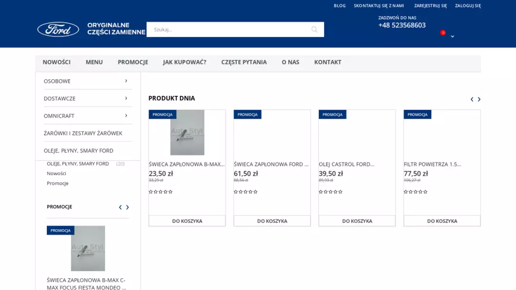Click Promocja badge on Olej Castrol
The height and width of the screenshot is (290, 516).
332,114
